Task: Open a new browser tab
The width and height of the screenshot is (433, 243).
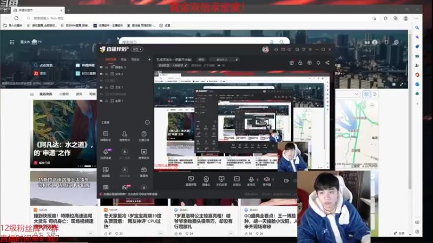Action: click(x=69, y=10)
